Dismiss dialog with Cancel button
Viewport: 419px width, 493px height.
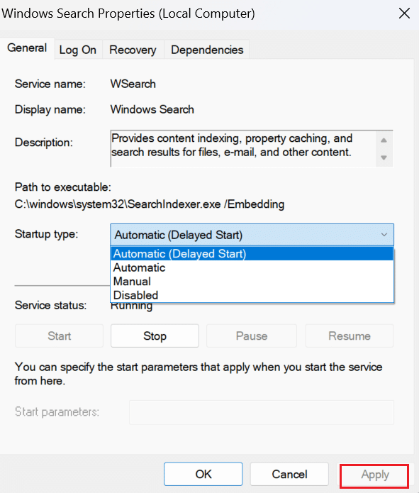point(289,474)
